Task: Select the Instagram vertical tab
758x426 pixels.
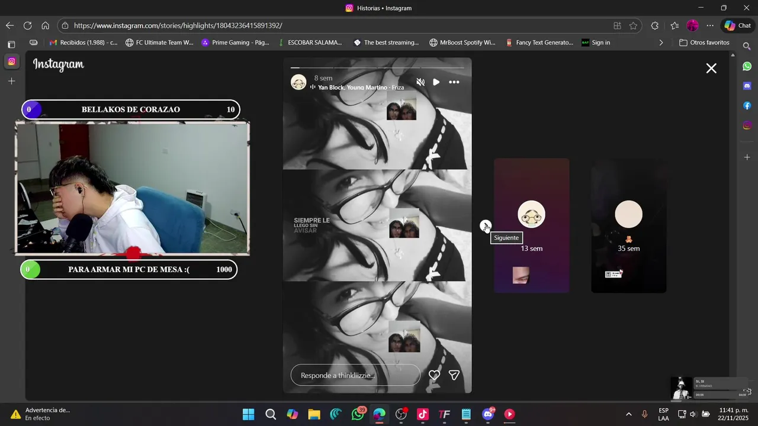Action: [x=11, y=62]
